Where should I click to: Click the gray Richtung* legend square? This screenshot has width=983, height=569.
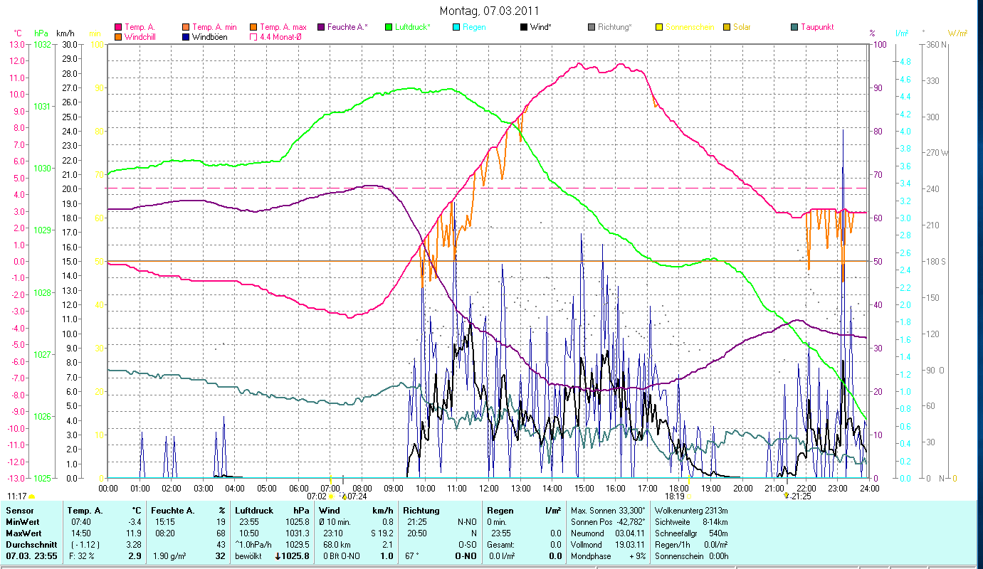coord(592,27)
